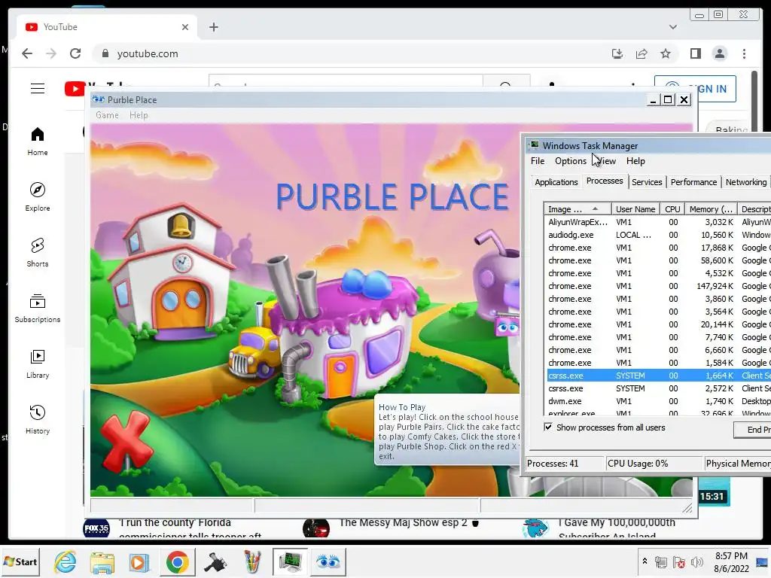Switch to Processes tab
Screen dimensions: 771x578
pos(605,181)
